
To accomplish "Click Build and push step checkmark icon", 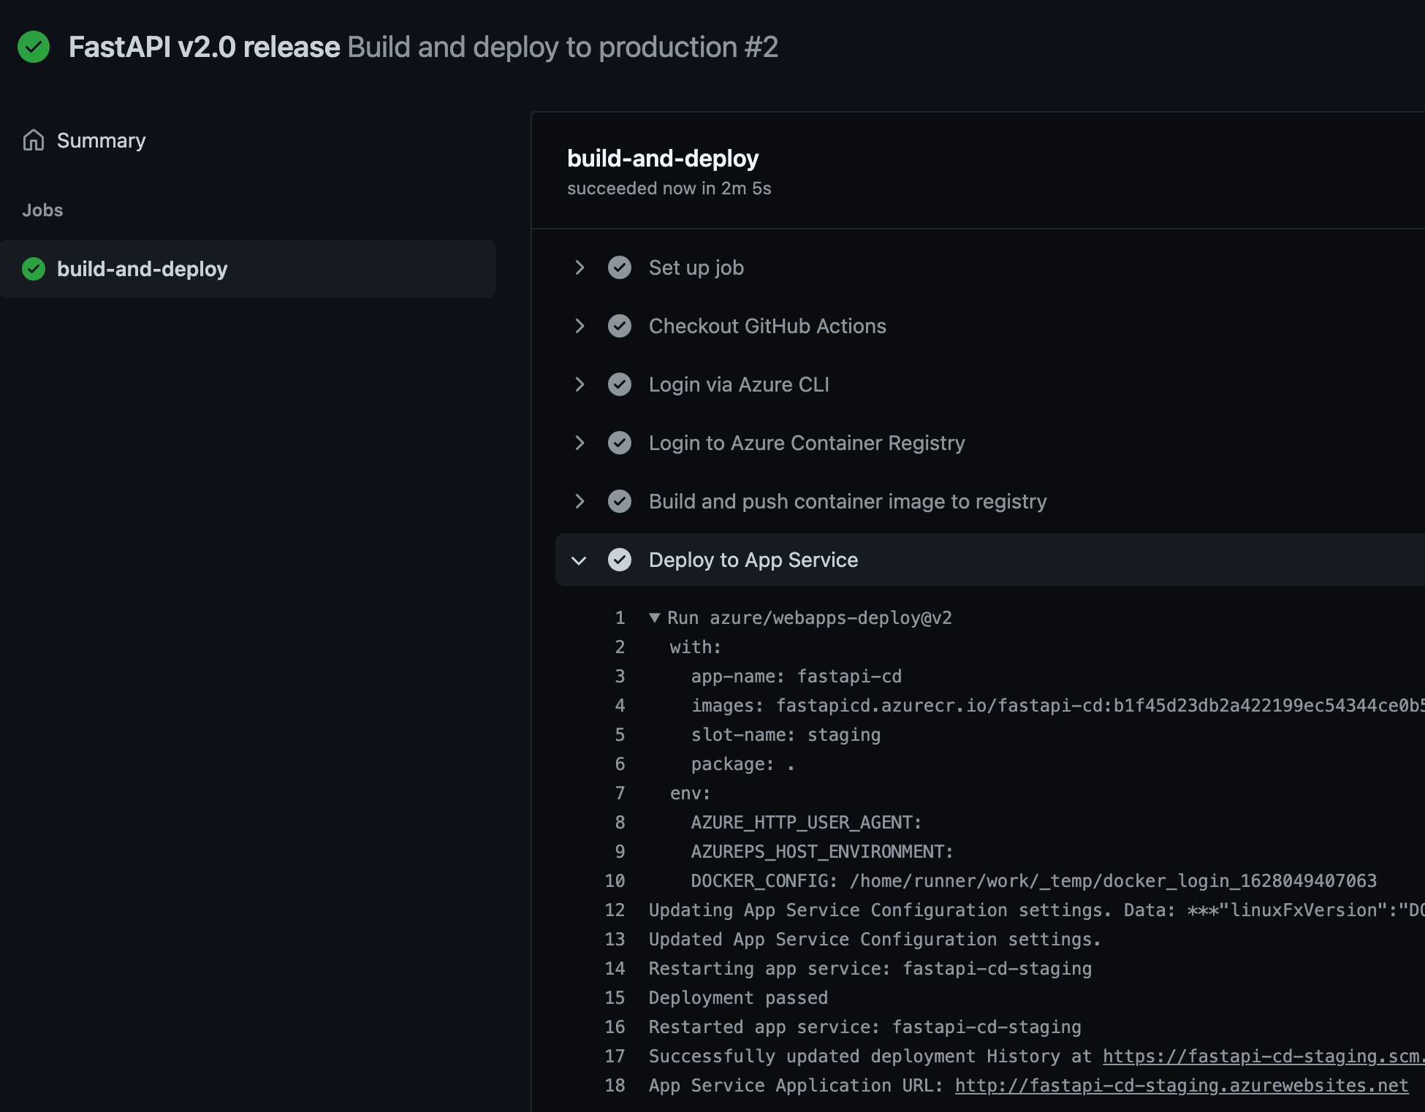I will pyautogui.click(x=620, y=501).
